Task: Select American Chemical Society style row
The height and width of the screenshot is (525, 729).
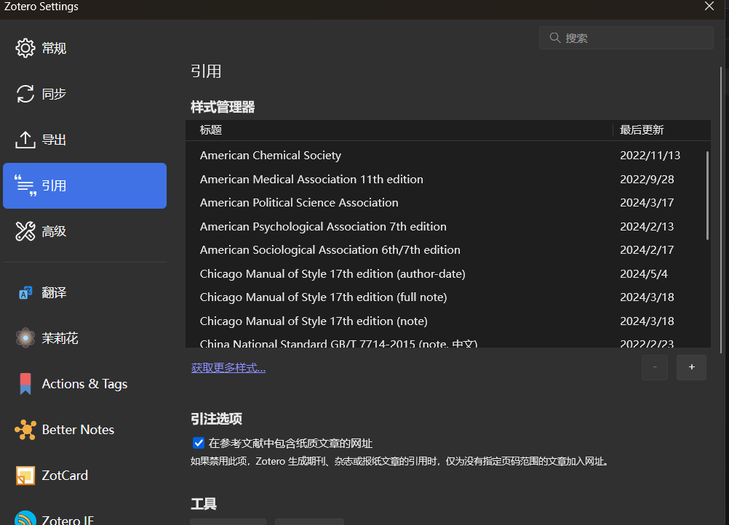Action: coord(271,156)
